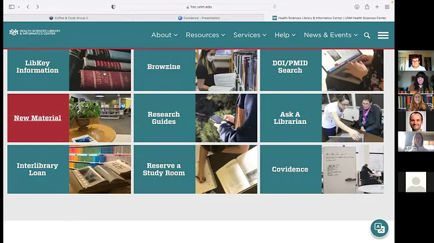Expand the Resources menu
The image size is (434, 243).
206,35
